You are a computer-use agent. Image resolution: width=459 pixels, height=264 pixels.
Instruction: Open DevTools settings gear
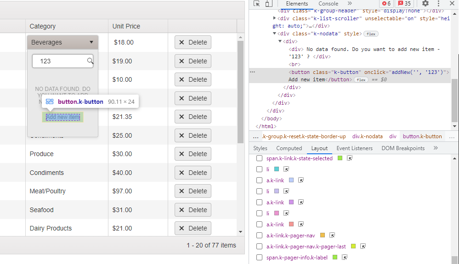pyautogui.click(x=425, y=4)
